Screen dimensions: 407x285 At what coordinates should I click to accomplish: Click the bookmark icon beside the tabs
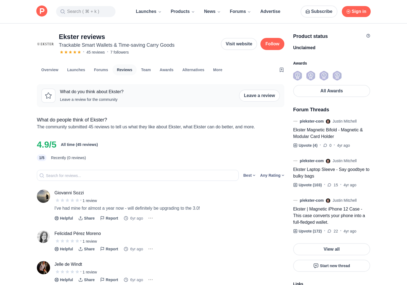[x=281, y=70]
